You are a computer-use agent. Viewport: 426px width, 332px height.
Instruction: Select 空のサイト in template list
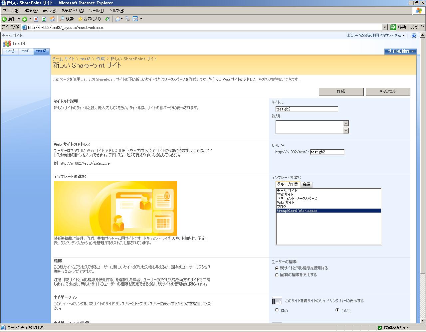pyautogui.click(x=328, y=195)
